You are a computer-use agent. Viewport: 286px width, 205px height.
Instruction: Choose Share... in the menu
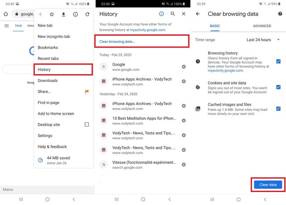63,92
